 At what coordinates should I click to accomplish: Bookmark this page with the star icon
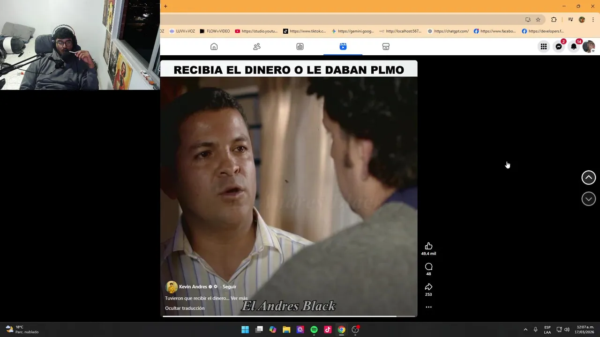(x=538, y=20)
